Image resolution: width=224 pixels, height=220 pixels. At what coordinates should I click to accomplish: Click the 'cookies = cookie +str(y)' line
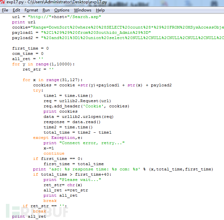point(103,85)
